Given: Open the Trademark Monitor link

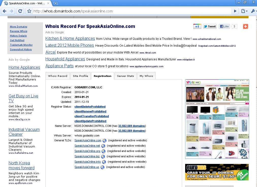Looking at the screenshot, I should [x=21, y=45].
